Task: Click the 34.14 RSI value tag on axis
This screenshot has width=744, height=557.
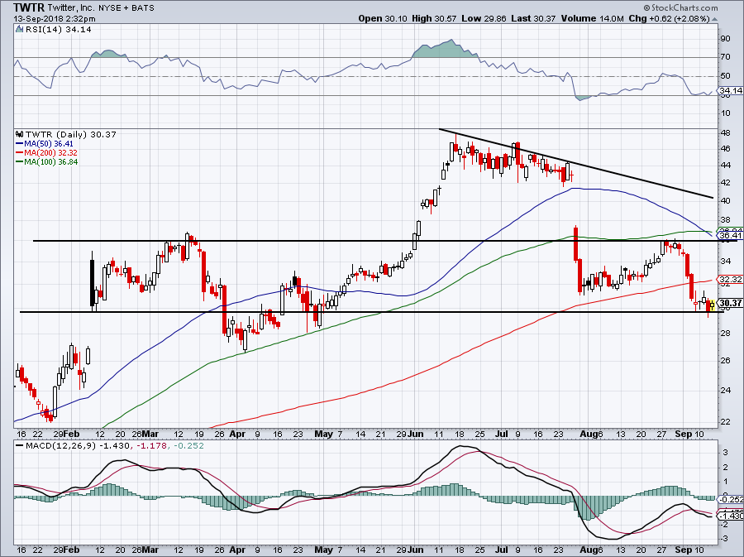Action: point(730,91)
